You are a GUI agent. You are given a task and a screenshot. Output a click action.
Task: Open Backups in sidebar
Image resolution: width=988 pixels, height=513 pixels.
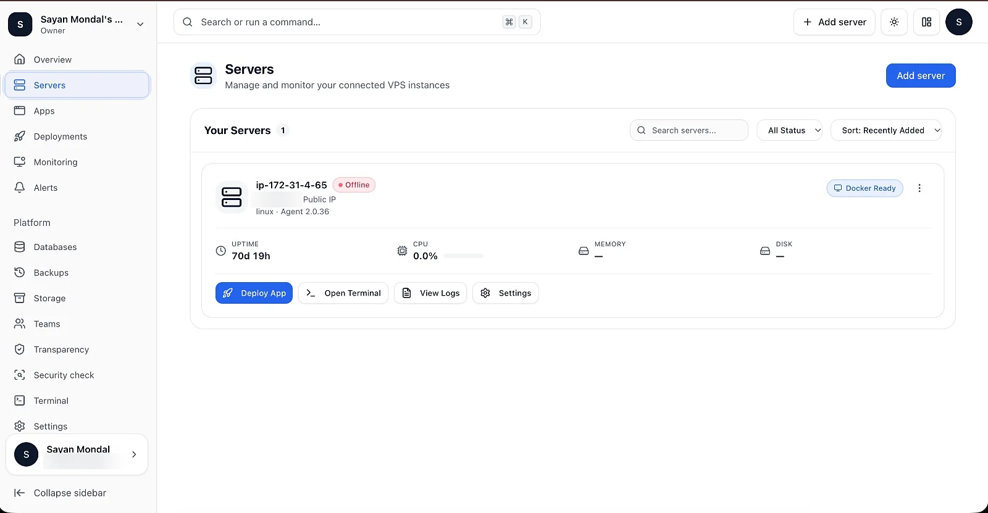[77, 272]
